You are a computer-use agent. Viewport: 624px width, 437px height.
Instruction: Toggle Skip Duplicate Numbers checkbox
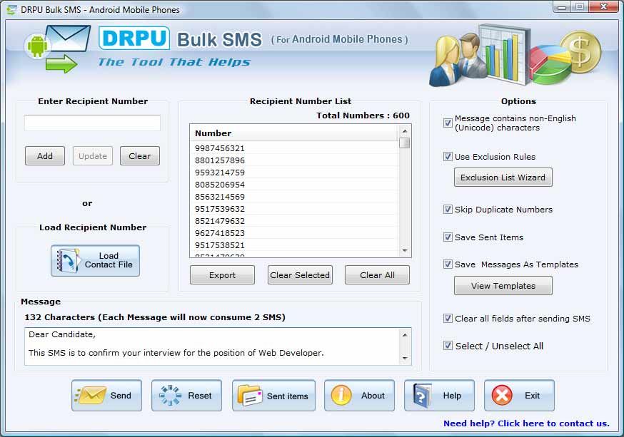point(448,210)
